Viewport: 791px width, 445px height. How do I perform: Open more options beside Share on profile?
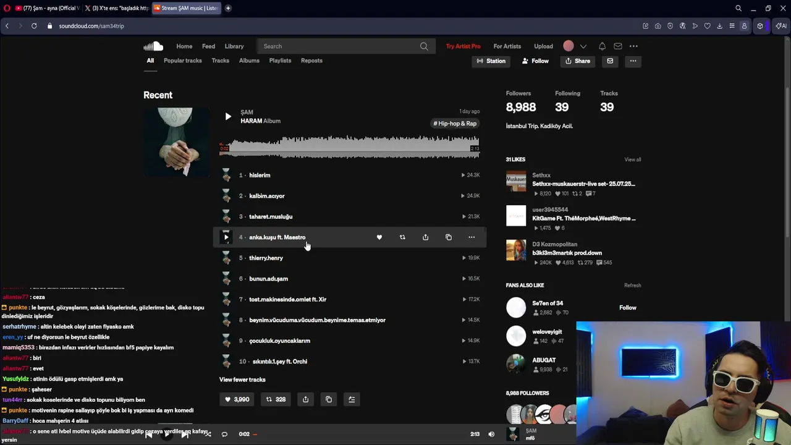[x=633, y=61]
